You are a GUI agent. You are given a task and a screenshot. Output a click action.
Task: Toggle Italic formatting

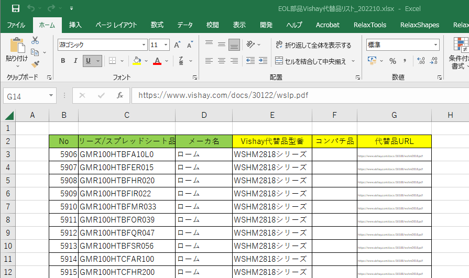tap(75, 61)
